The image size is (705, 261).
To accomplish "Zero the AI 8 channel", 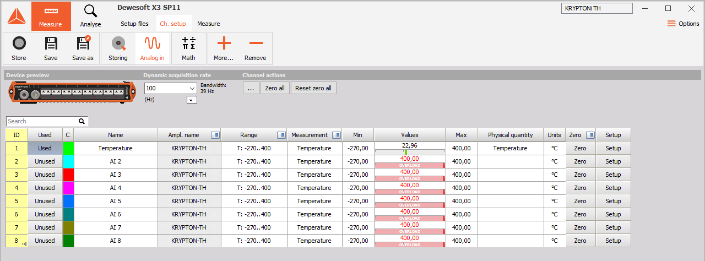I will tap(581, 241).
